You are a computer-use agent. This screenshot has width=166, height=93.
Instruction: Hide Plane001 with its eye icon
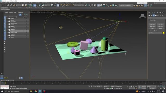tap(8, 26)
